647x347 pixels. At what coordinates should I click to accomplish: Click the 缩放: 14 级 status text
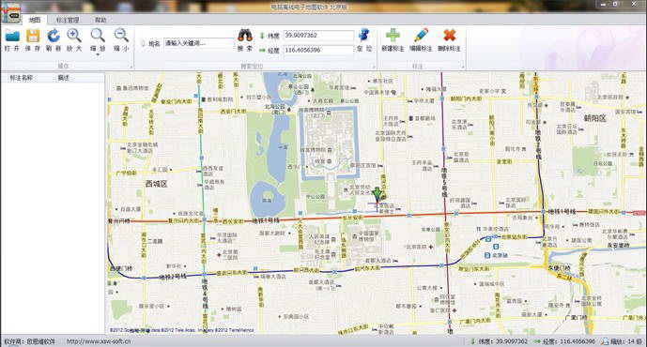625,341
